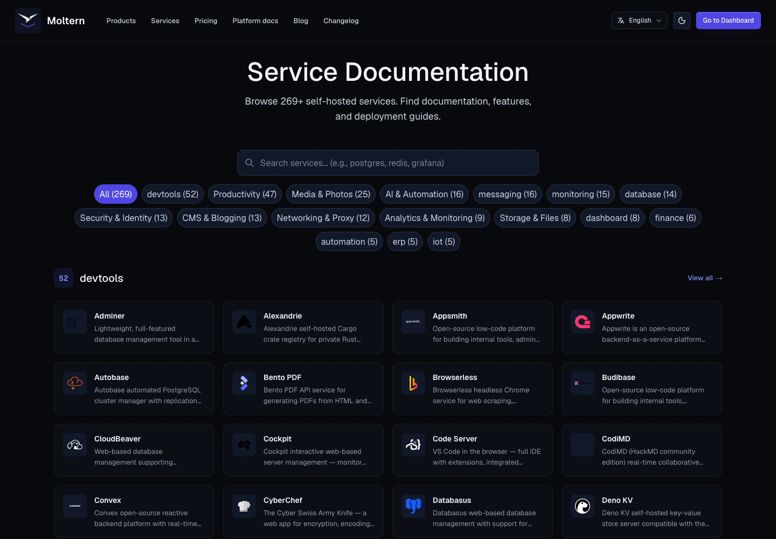The height and width of the screenshot is (539, 776).
Task: Click Appsmith logo icon
Action: 413,322
